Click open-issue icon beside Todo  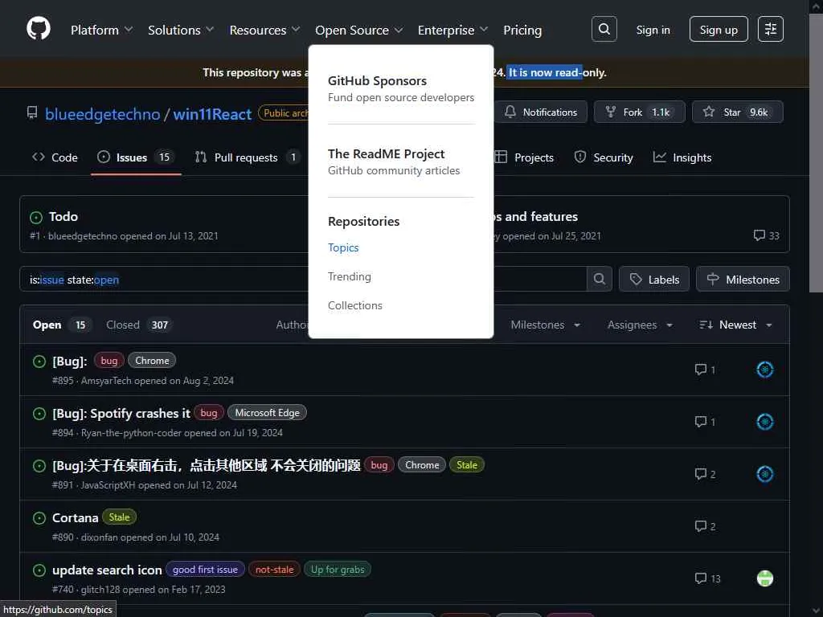click(36, 217)
